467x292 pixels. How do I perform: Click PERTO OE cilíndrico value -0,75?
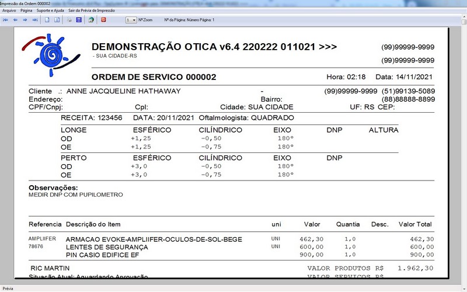click(x=211, y=175)
